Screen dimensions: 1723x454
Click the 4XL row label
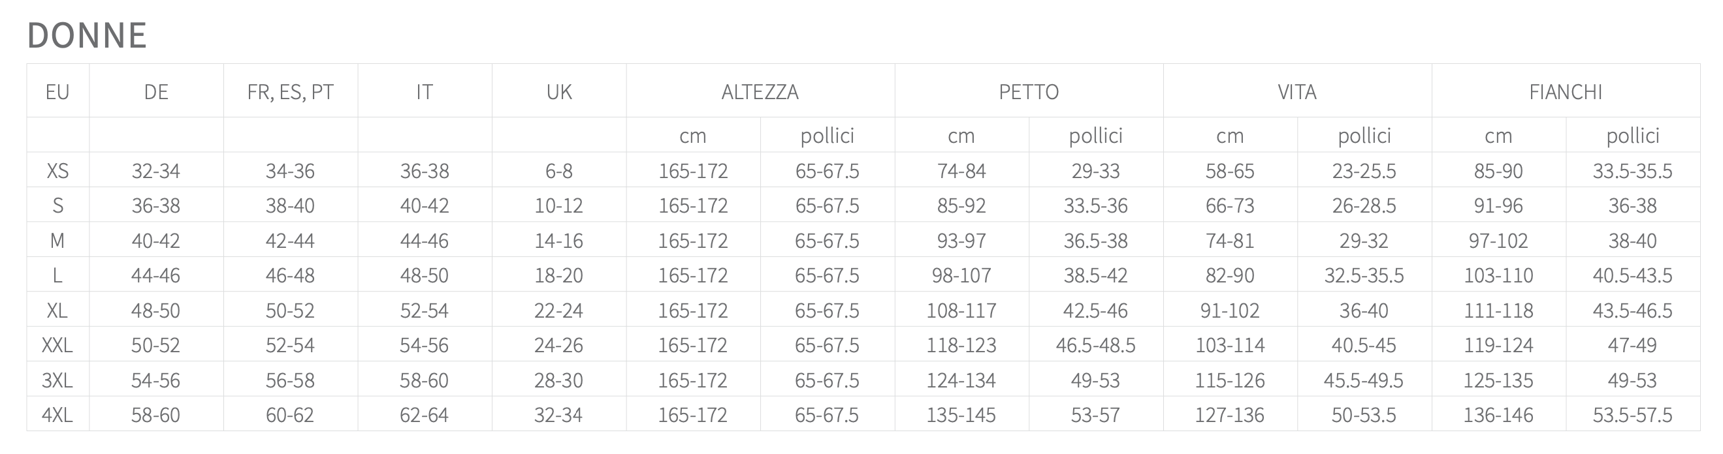point(57,415)
